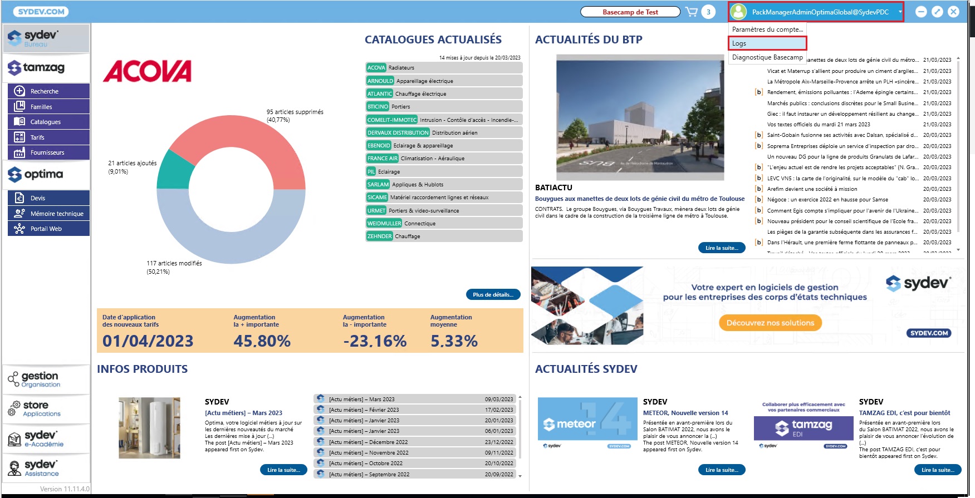This screenshot has height=498, width=975.
Task: Open sydev Assistance module
Action: pyautogui.click(x=46, y=468)
